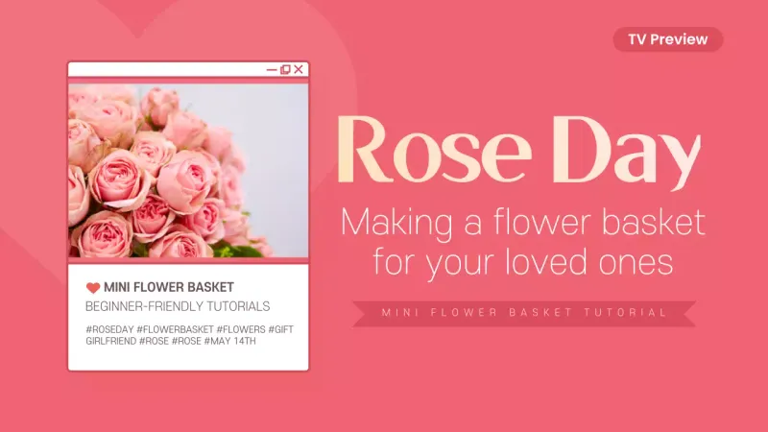Click the white title bar of the mock window
Viewport: 768px width, 432px height.
pyautogui.click(x=163, y=69)
